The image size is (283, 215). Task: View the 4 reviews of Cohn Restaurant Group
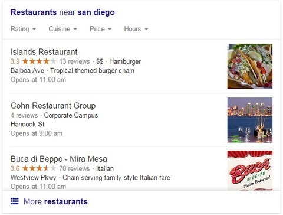click(x=24, y=115)
